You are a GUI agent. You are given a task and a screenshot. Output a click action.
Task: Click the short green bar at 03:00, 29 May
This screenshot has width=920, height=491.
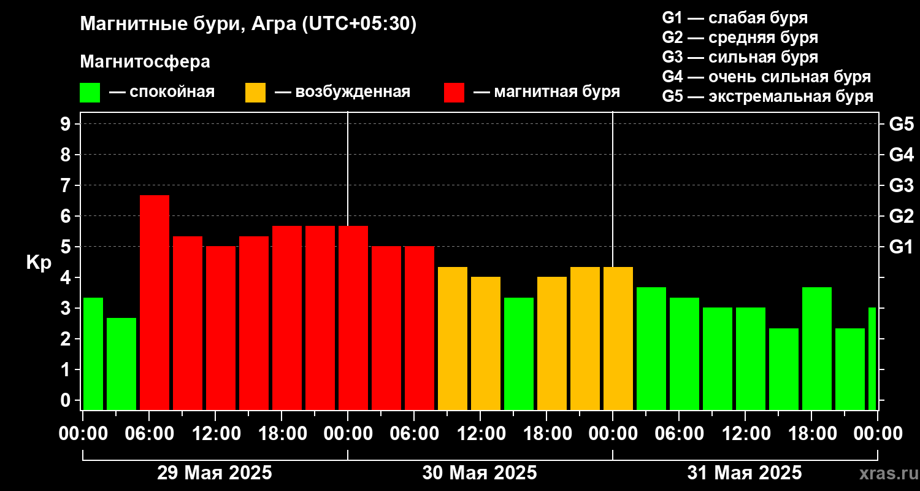(x=121, y=364)
